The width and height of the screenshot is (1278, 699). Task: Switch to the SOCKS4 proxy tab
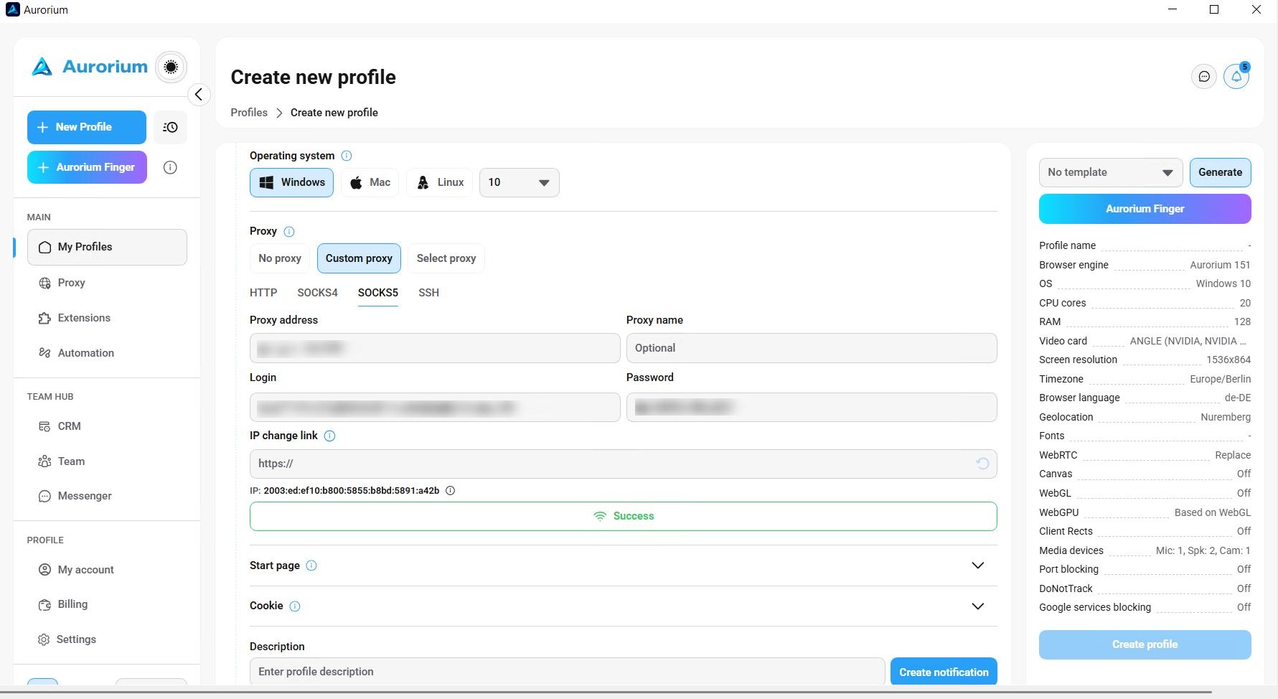tap(317, 293)
